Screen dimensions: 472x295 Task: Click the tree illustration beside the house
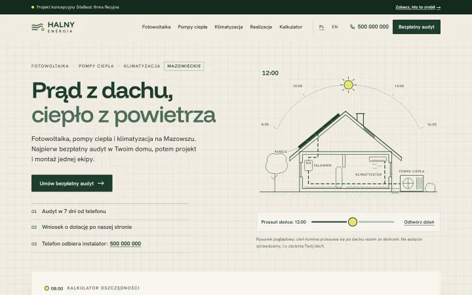pyautogui.click(x=276, y=172)
